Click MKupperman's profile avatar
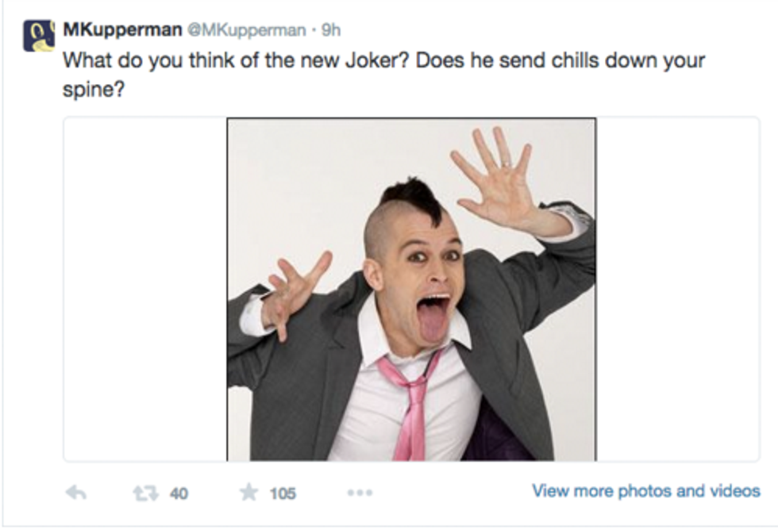Viewport: 778px width, 530px height. (x=38, y=36)
